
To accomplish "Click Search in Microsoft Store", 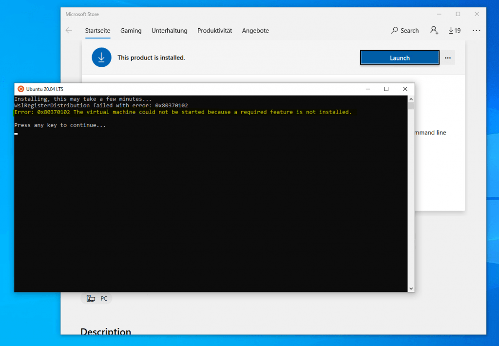I will [405, 31].
